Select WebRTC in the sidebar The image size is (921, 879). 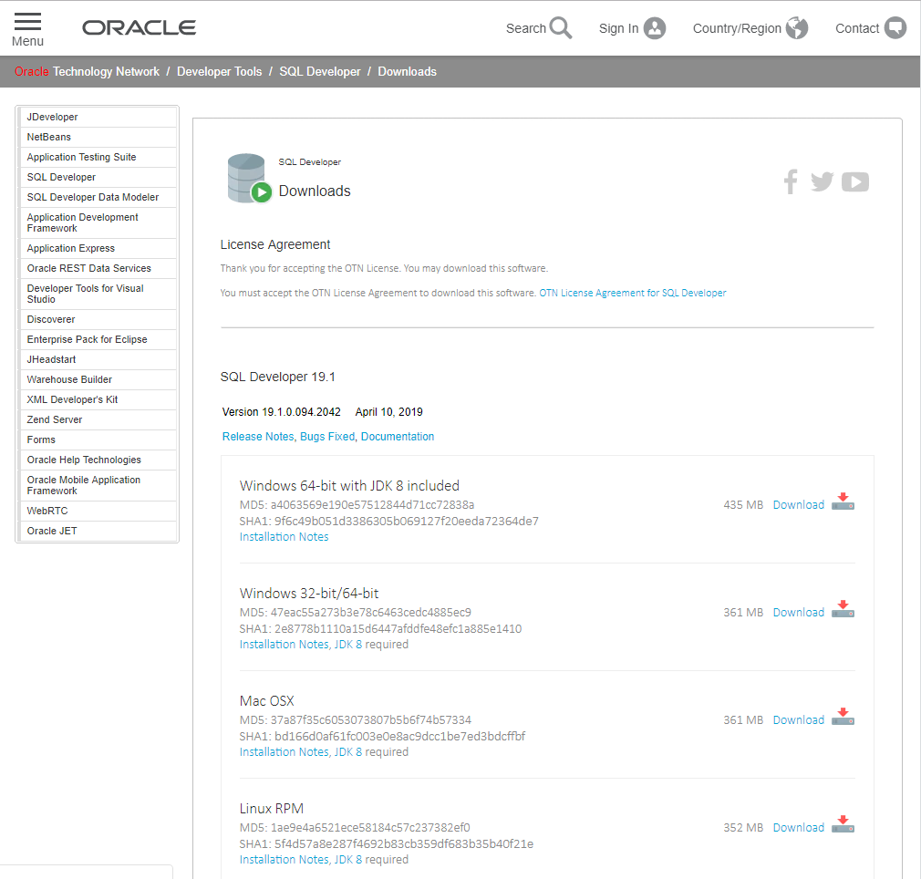(98, 511)
